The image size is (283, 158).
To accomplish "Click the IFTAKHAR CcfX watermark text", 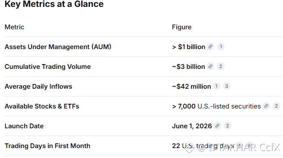I will point(239,147).
